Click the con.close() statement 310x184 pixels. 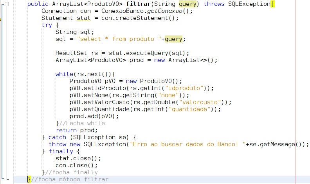pyautogui.click(x=77, y=165)
